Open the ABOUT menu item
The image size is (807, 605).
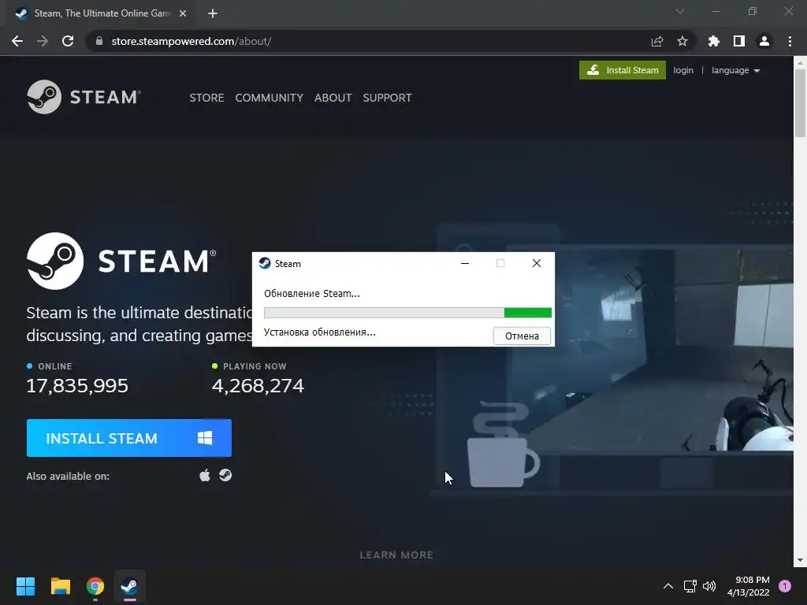point(333,98)
